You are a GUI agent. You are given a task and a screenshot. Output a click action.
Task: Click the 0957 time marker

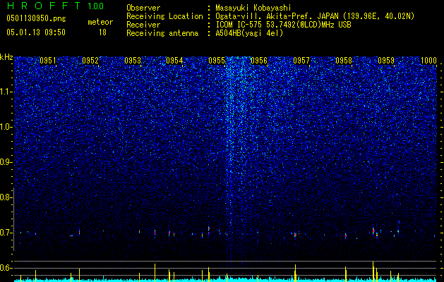tap(301, 60)
